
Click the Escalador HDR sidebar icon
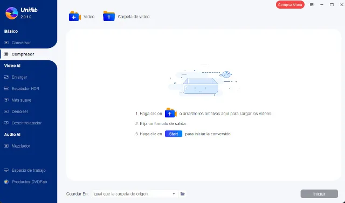[x=6, y=88]
